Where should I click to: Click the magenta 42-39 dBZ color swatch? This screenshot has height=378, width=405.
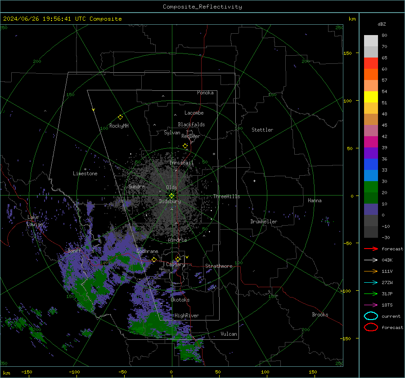click(371, 142)
